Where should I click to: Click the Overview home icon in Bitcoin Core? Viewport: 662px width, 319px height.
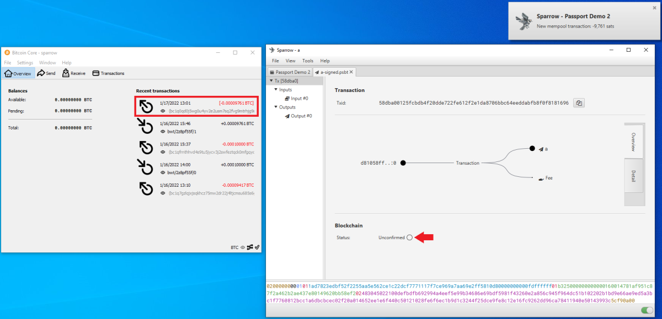coord(8,73)
